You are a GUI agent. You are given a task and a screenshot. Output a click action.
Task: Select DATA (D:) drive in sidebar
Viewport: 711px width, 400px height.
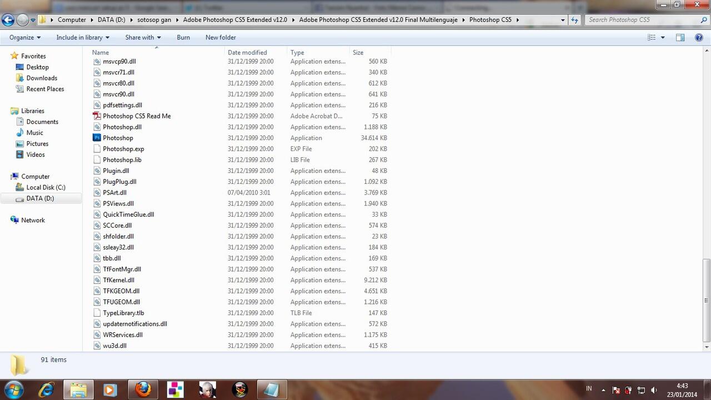pos(40,198)
